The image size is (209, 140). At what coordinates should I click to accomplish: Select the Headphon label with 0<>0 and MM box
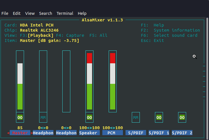(43, 133)
